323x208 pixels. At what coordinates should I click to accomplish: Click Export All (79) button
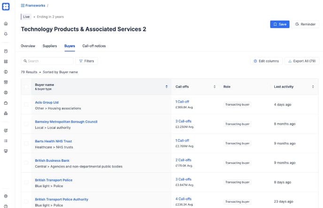(x=302, y=61)
